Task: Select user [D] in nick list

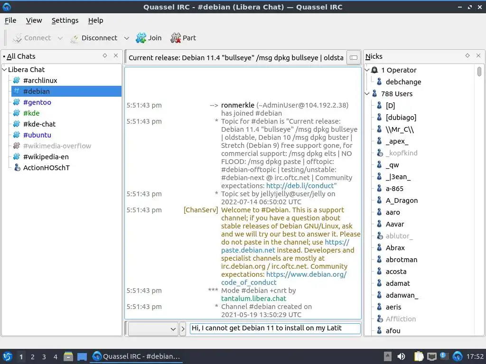Action: [390, 106]
